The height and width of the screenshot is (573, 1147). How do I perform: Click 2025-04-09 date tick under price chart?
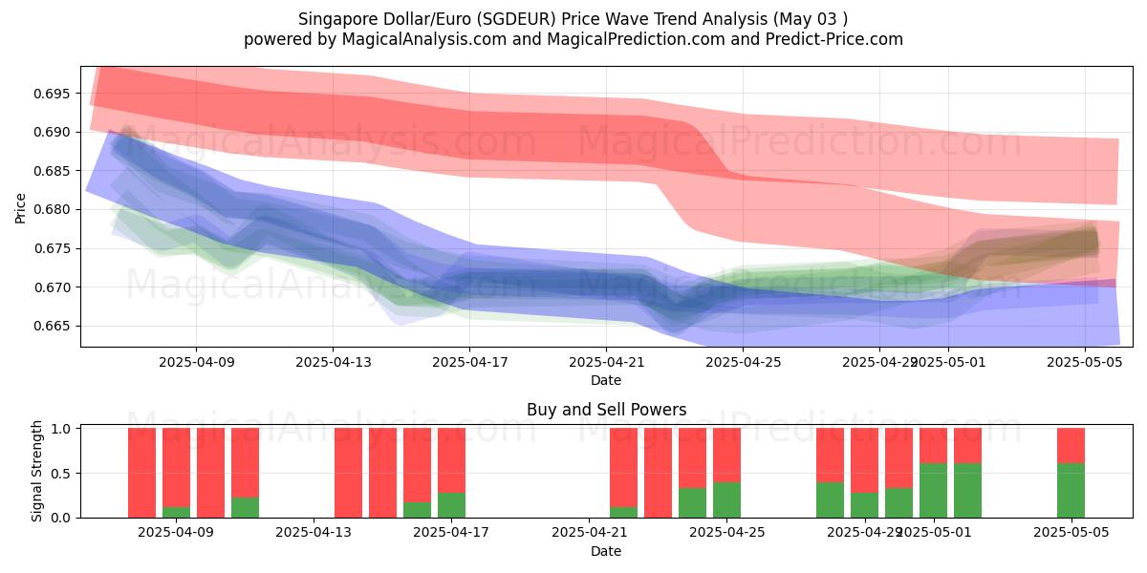click(196, 362)
